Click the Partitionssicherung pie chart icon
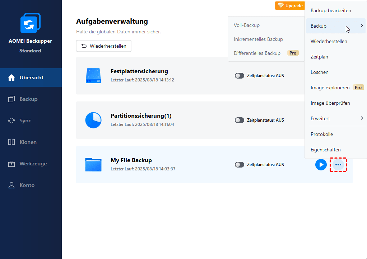This screenshot has height=259, width=367. (x=93, y=120)
